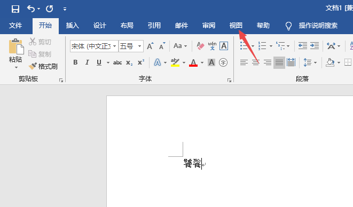
Task: Toggle Superscript formatting
Action: pos(141,62)
